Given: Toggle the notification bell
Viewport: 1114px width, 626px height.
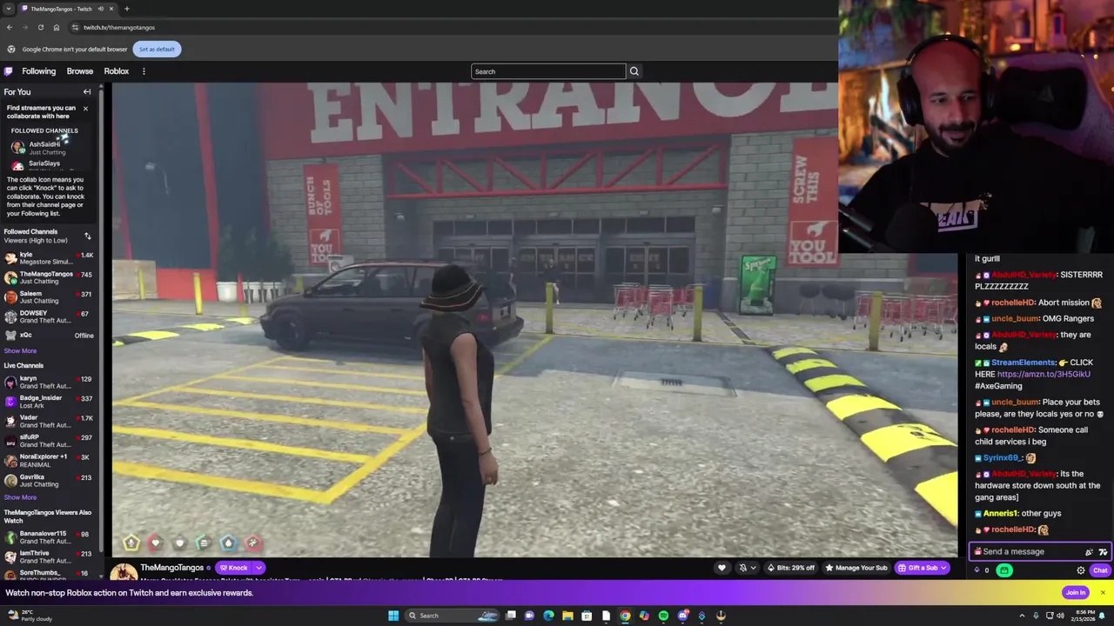Looking at the screenshot, I should [742, 568].
